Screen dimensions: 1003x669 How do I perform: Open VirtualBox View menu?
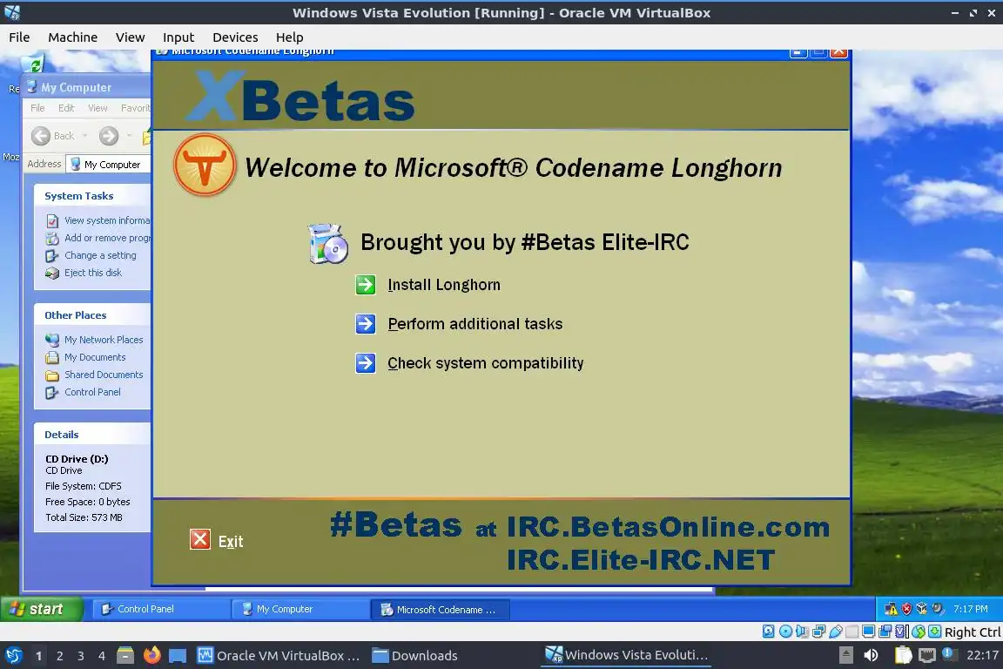130,37
